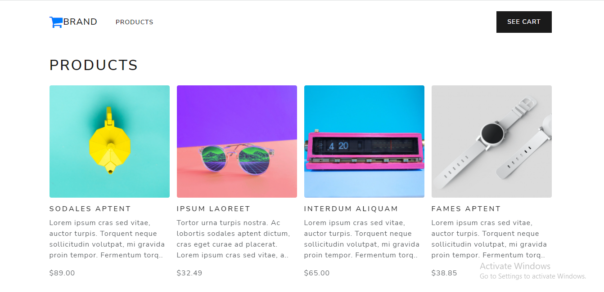The image size is (604, 292).
Task: Click the Interdum Aliquam description text
Action: pyautogui.click(x=362, y=239)
